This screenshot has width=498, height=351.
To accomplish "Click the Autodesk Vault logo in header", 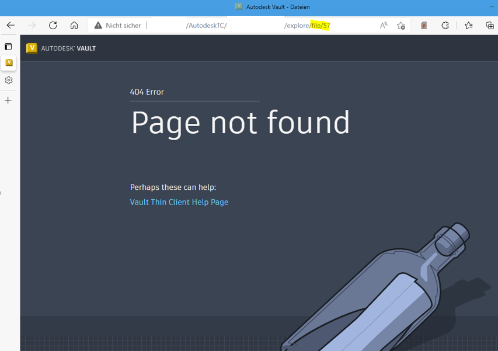I will [x=61, y=48].
